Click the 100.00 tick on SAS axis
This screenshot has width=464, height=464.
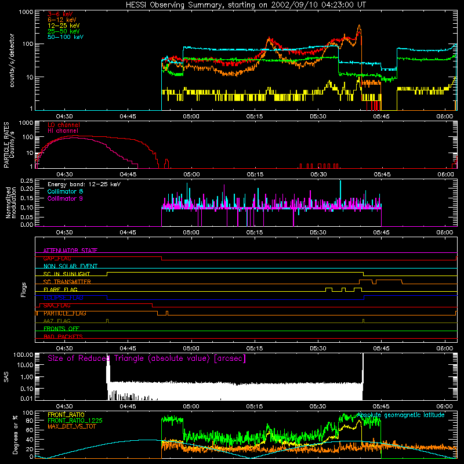tap(23, 355)
